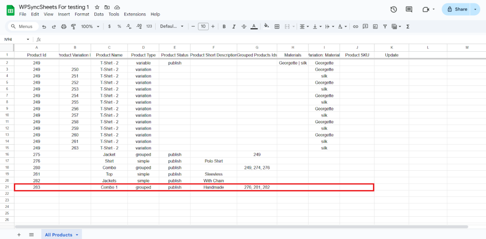Image resolution: width=486 pixels, height=239 pixels.
Task: Open the vertical align dropdown
Action: pos(317,27)
